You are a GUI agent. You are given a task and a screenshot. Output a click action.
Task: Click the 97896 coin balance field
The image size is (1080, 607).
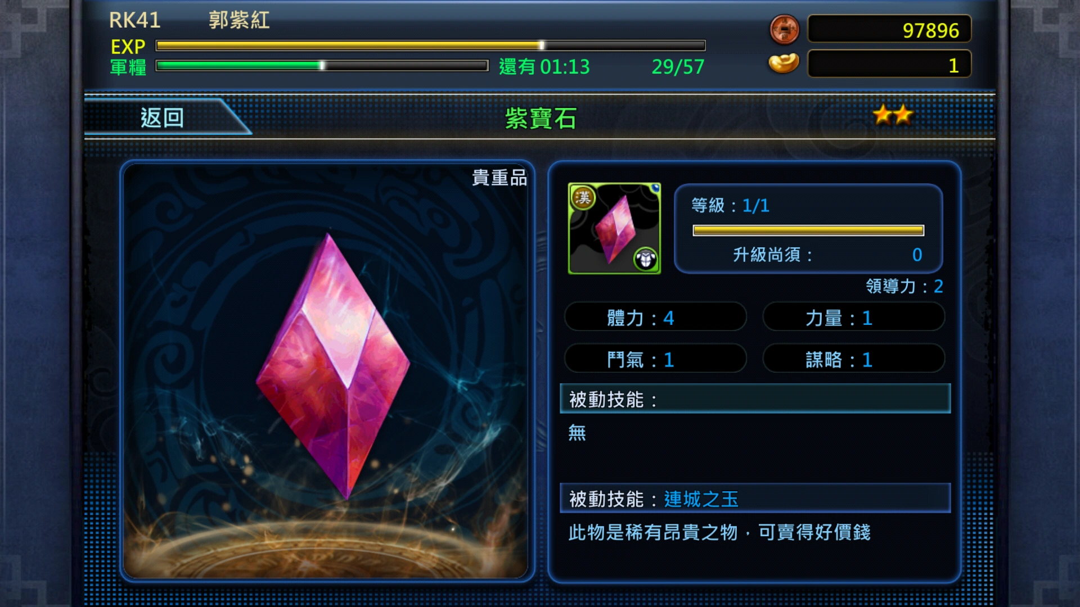tap(889, 29)
